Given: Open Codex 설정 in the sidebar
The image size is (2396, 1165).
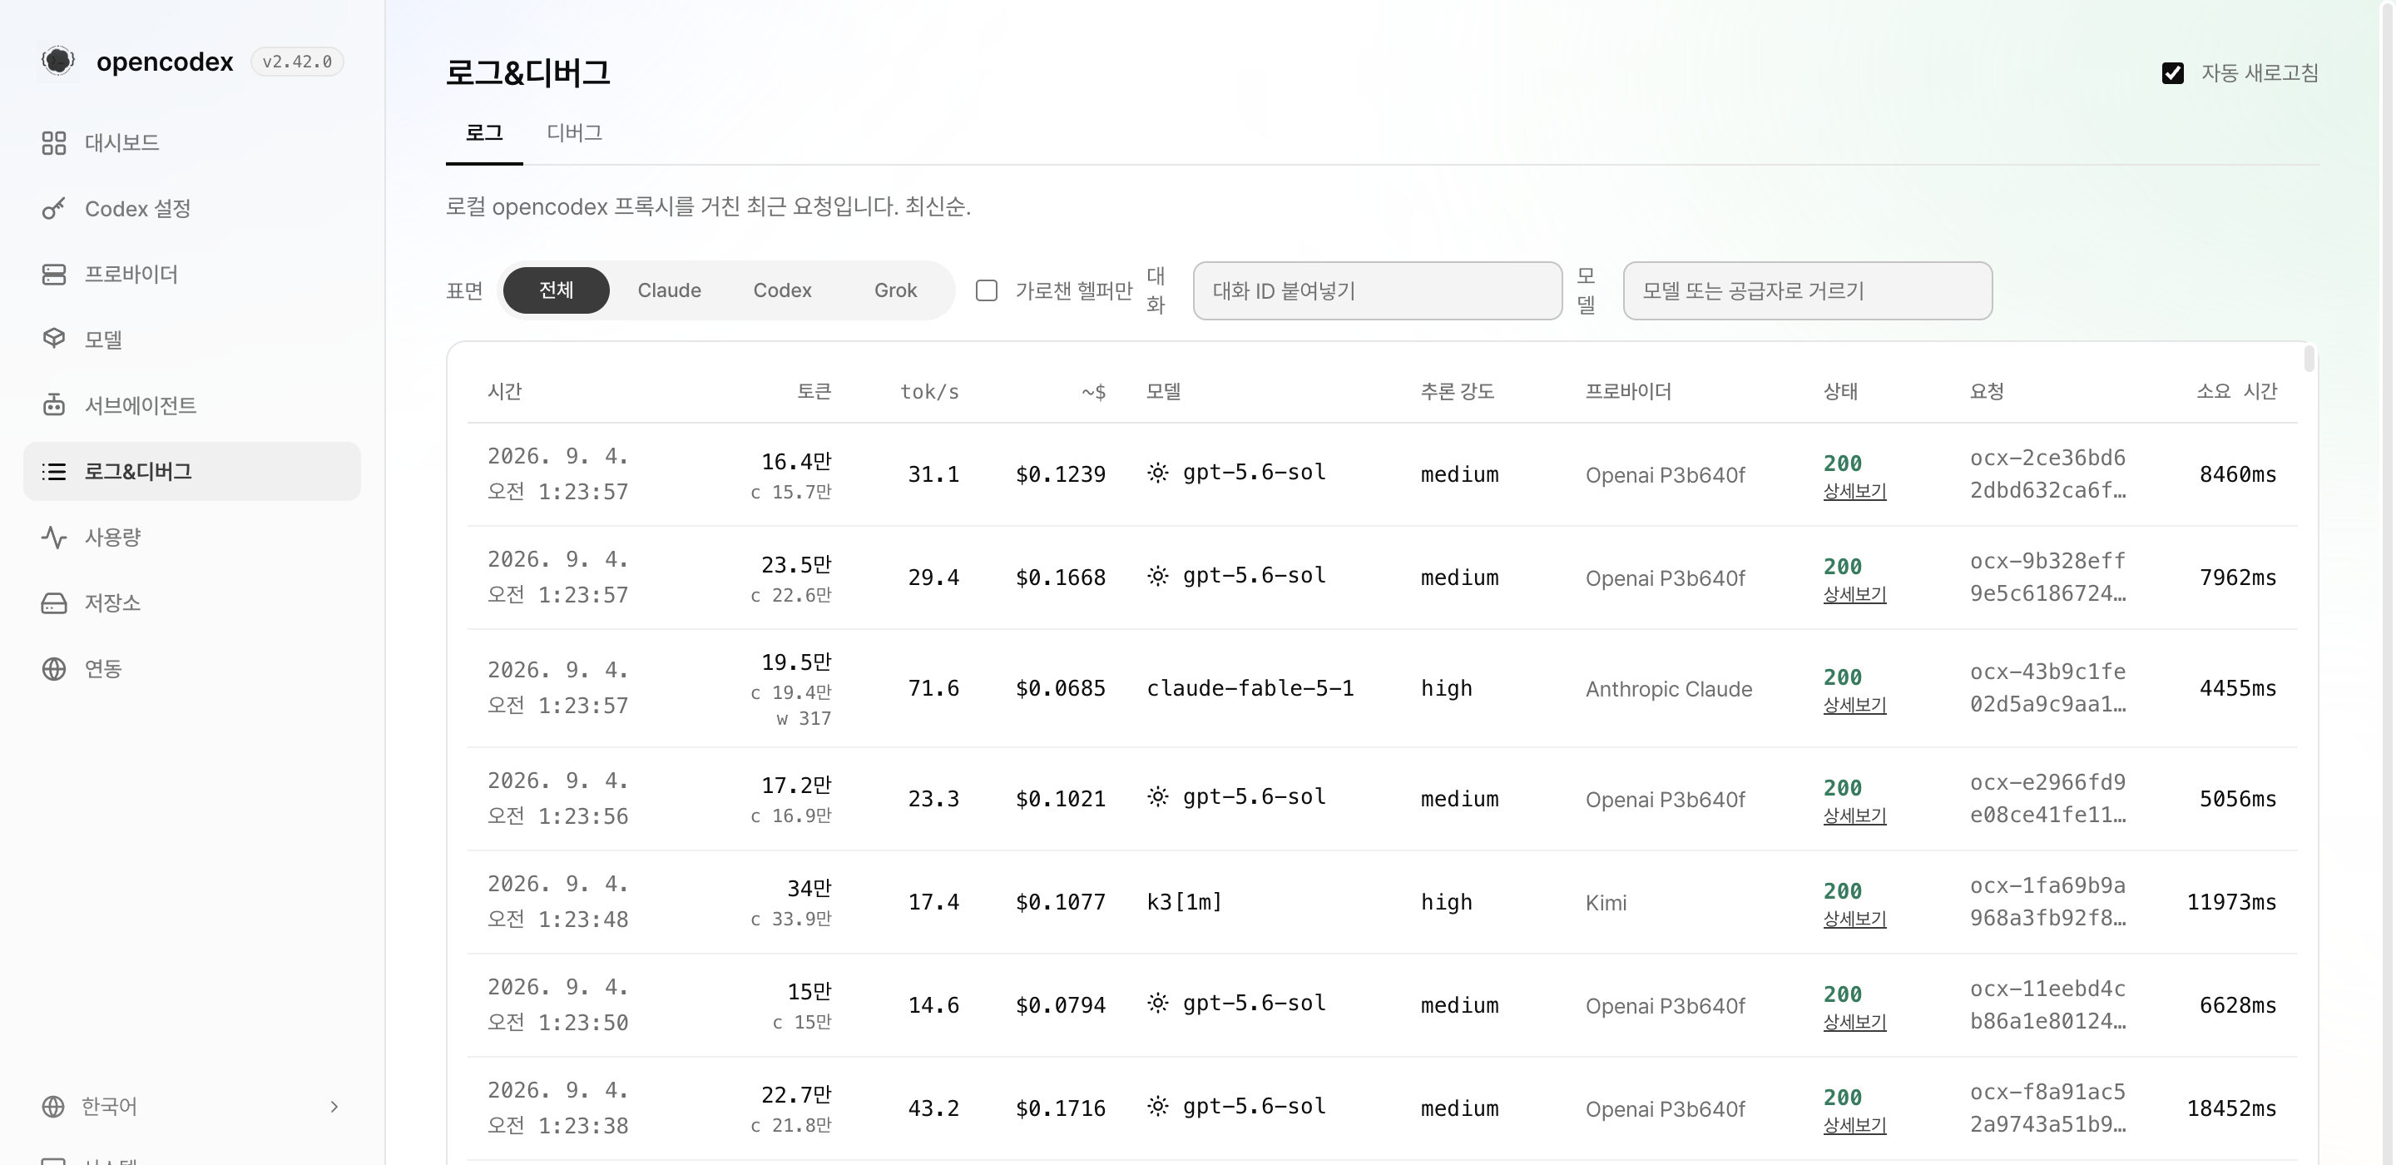Looking at the screenshot, I should click(x=191, y=208).
